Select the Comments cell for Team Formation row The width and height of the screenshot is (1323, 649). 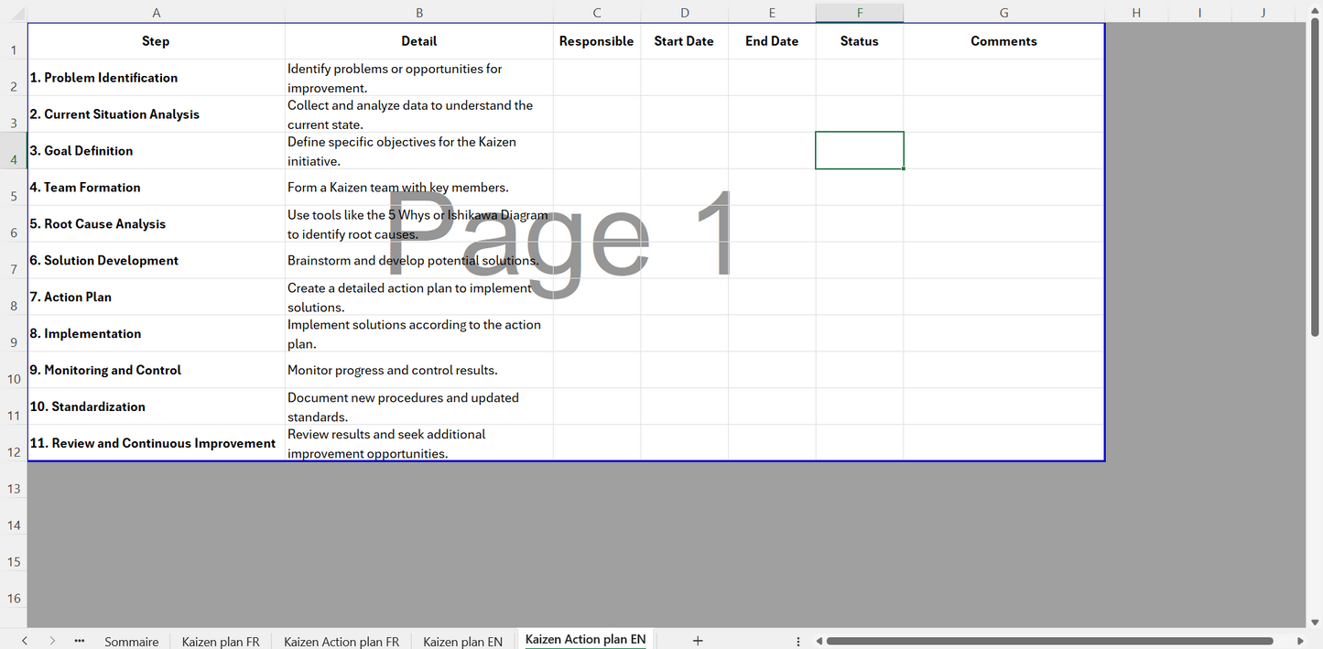tap(1003, 188)
